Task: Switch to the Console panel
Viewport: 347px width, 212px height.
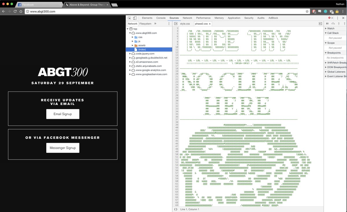Action: [161, 18]
